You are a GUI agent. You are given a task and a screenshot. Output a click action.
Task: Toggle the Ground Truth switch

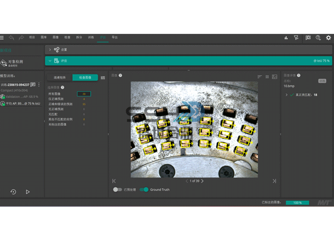point(144,190)
